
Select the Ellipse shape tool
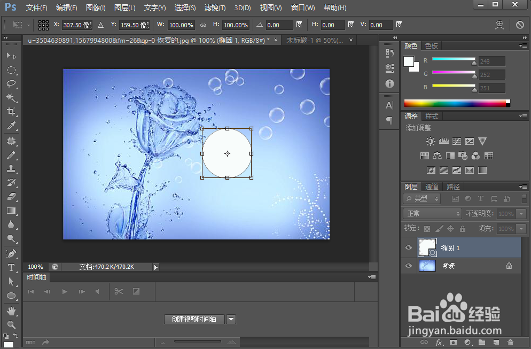(11, 296)
